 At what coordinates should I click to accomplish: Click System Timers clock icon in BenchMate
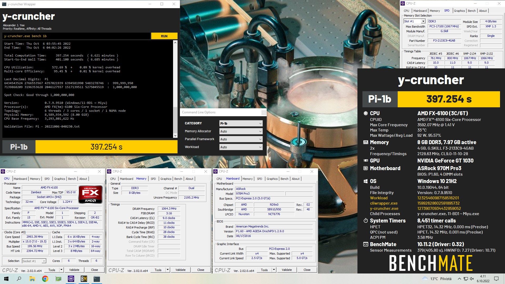366,221
